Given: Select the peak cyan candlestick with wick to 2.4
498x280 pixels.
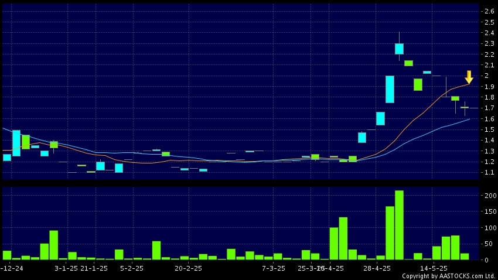Looking at the screenshot, I should [399, 49].
